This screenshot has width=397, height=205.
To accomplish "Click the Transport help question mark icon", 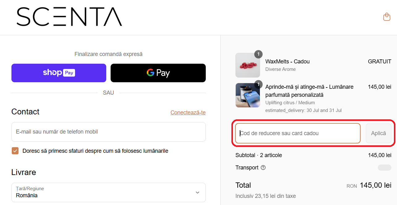I will click(263, 168).
